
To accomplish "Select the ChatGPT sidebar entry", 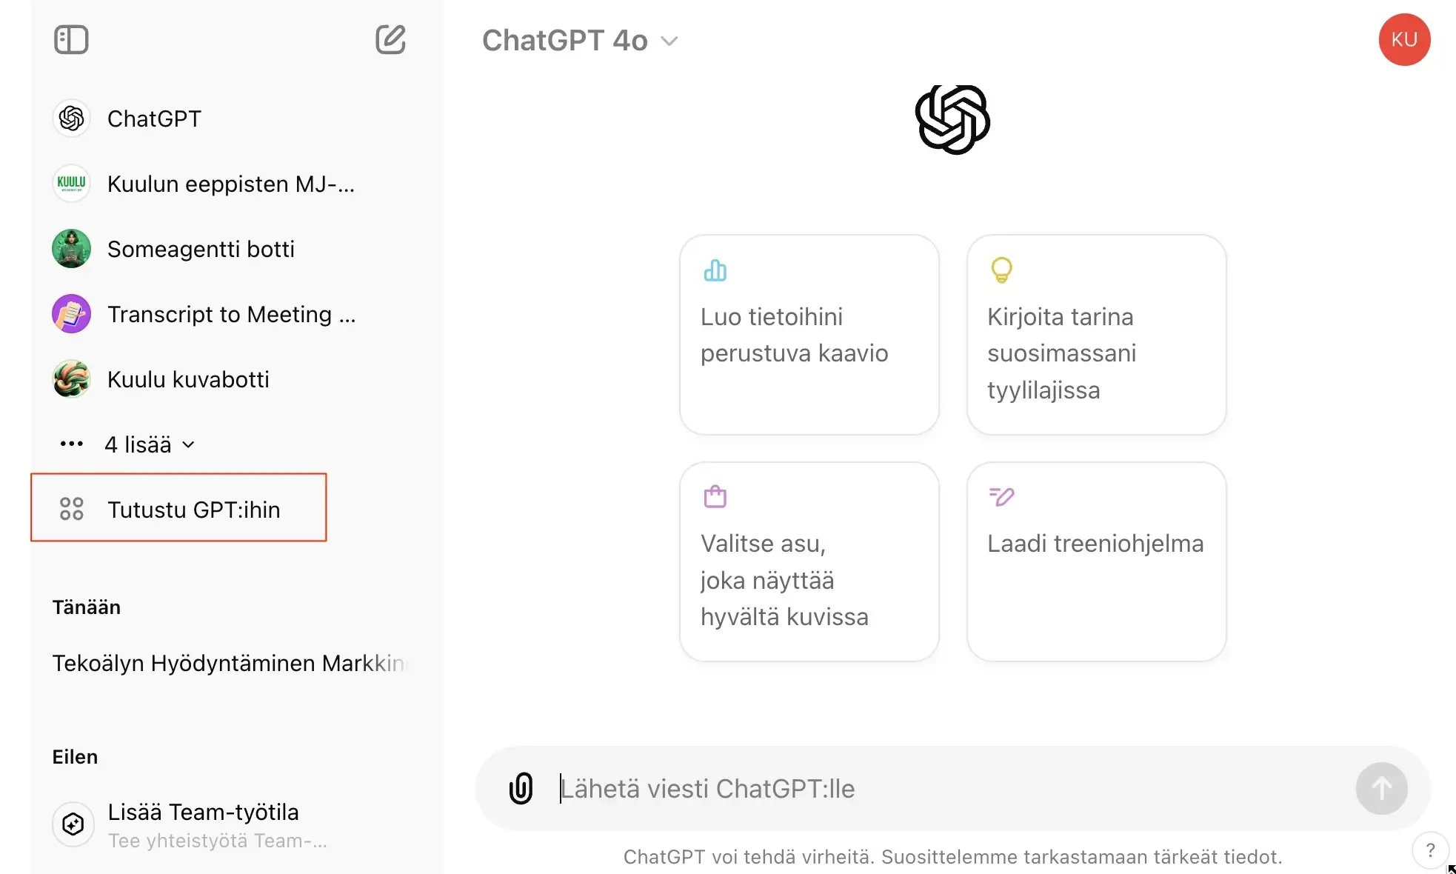I will (x=154, y=119).
